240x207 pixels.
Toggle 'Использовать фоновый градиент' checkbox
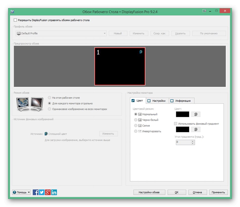(176, 124)
